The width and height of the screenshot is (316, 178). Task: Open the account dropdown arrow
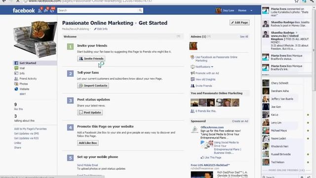251,10
